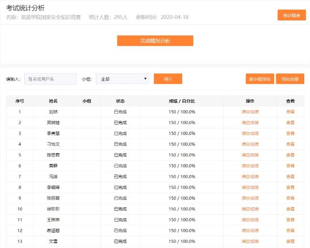Open the 统计图表 statistics chart view
310x248 pixels.
pyautogui.click(x=291, y=15)
